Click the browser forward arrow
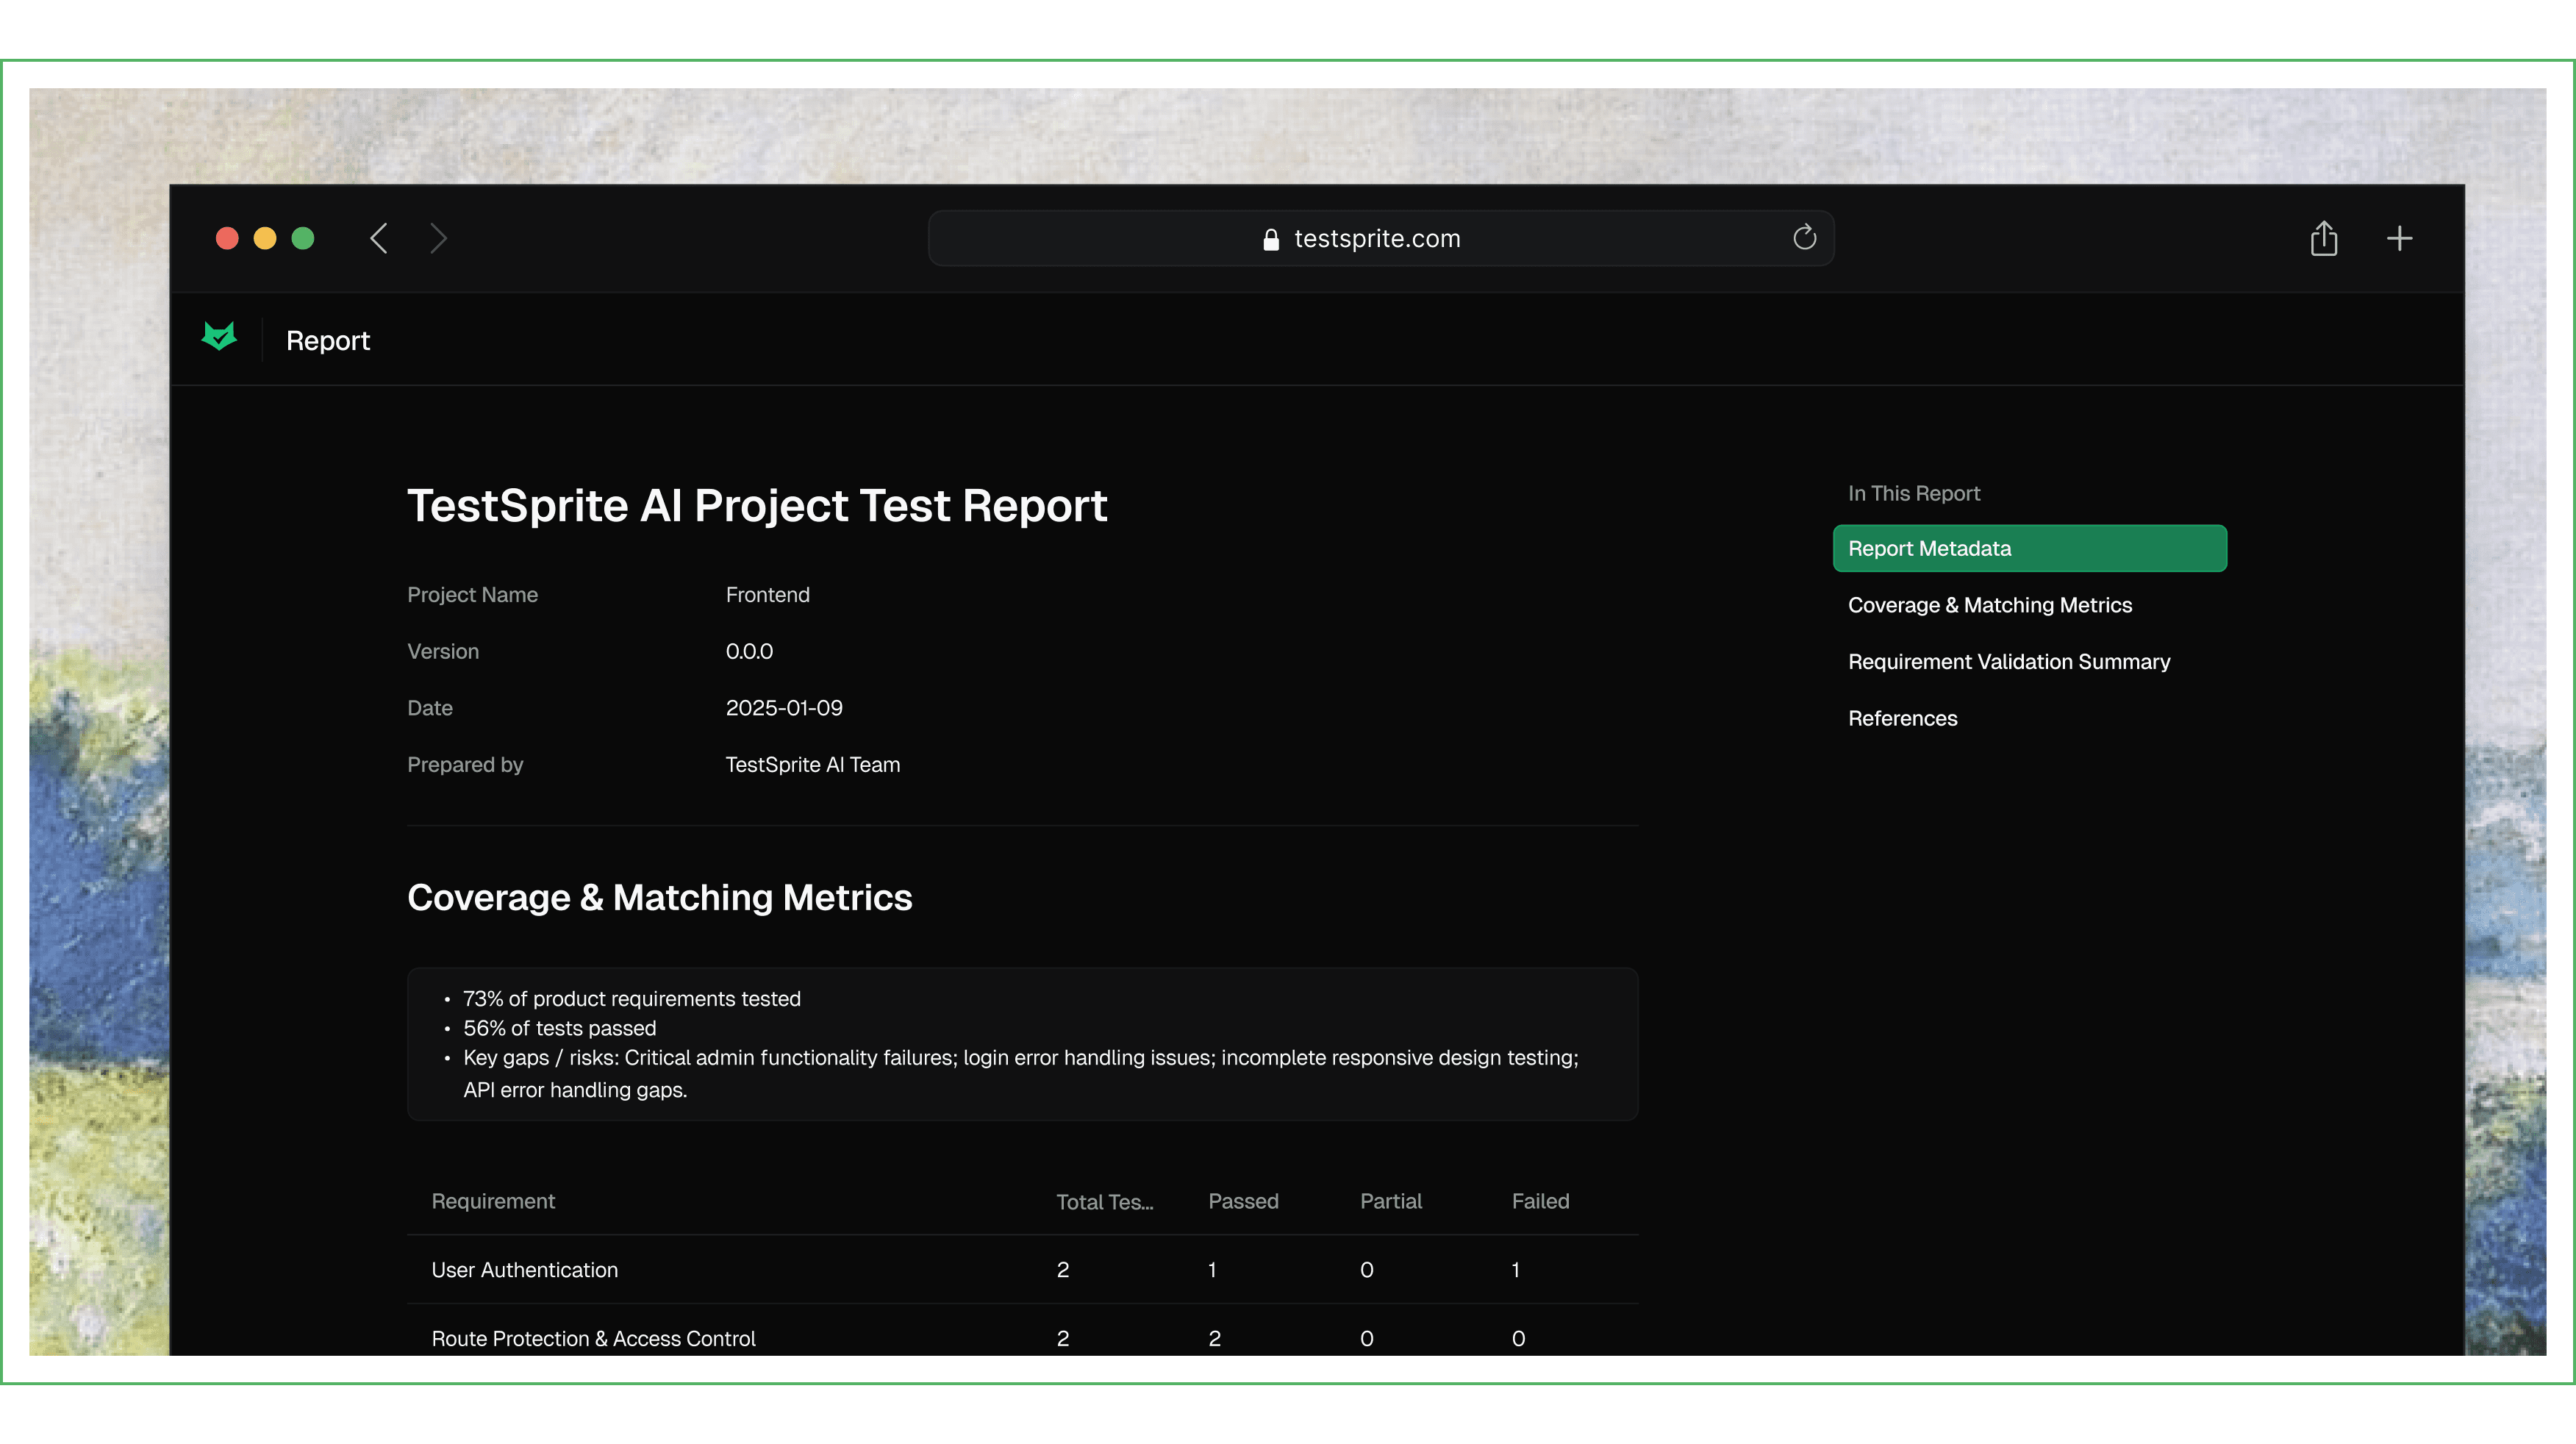This screenshot has height=1444, width=2576. [x=438, y=239]
